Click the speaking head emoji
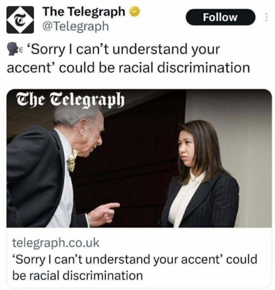This screenshot has height=290, width=275. pyautogui.click(x=14, y=49)
